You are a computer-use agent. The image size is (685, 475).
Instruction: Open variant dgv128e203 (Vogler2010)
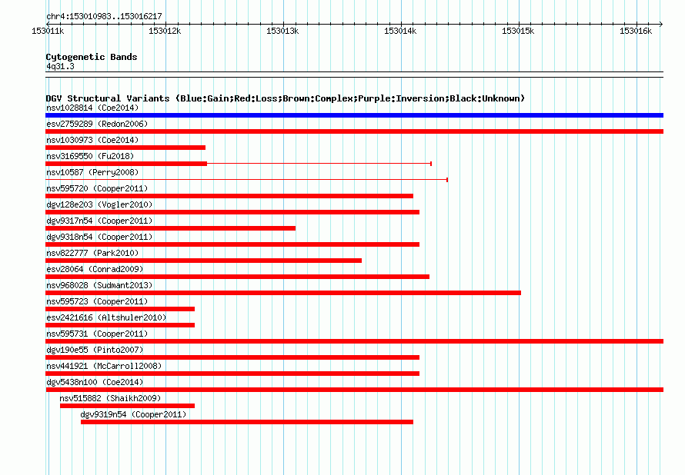pyautogui.click(x=99, y=204)
